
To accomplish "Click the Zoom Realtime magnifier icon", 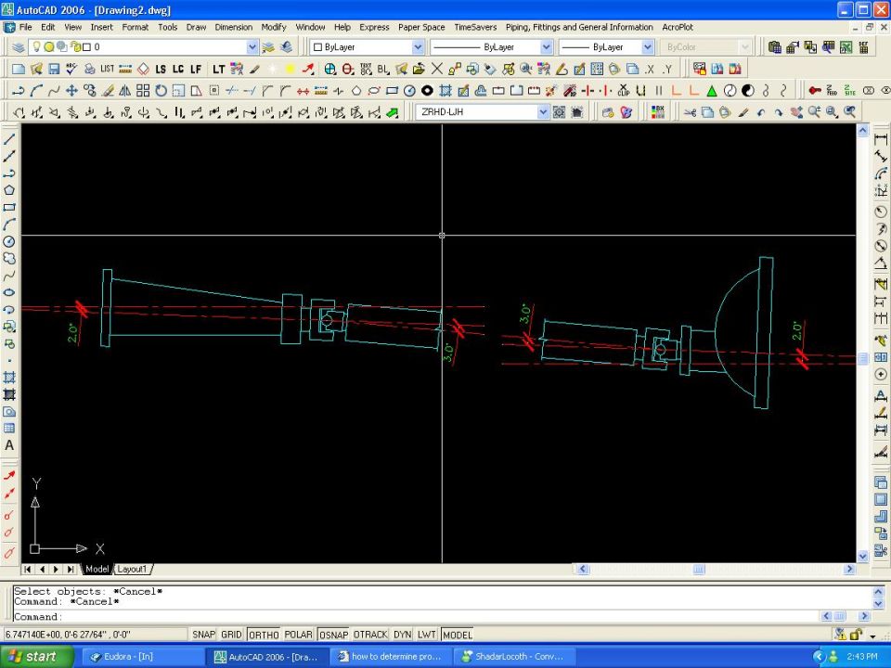I will (814, 112).
